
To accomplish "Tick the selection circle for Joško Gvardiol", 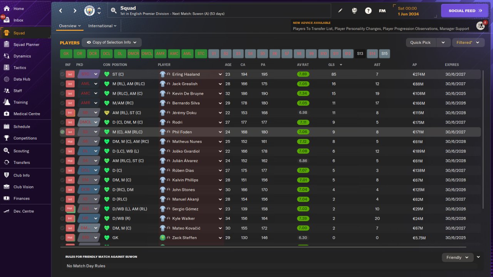I will pos(62,151).
